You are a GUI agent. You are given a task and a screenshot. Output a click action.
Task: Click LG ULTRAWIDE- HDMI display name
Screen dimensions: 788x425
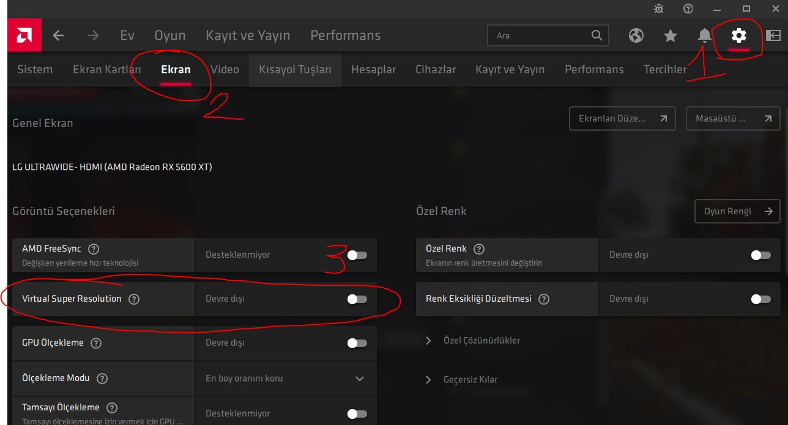point(112,167)
